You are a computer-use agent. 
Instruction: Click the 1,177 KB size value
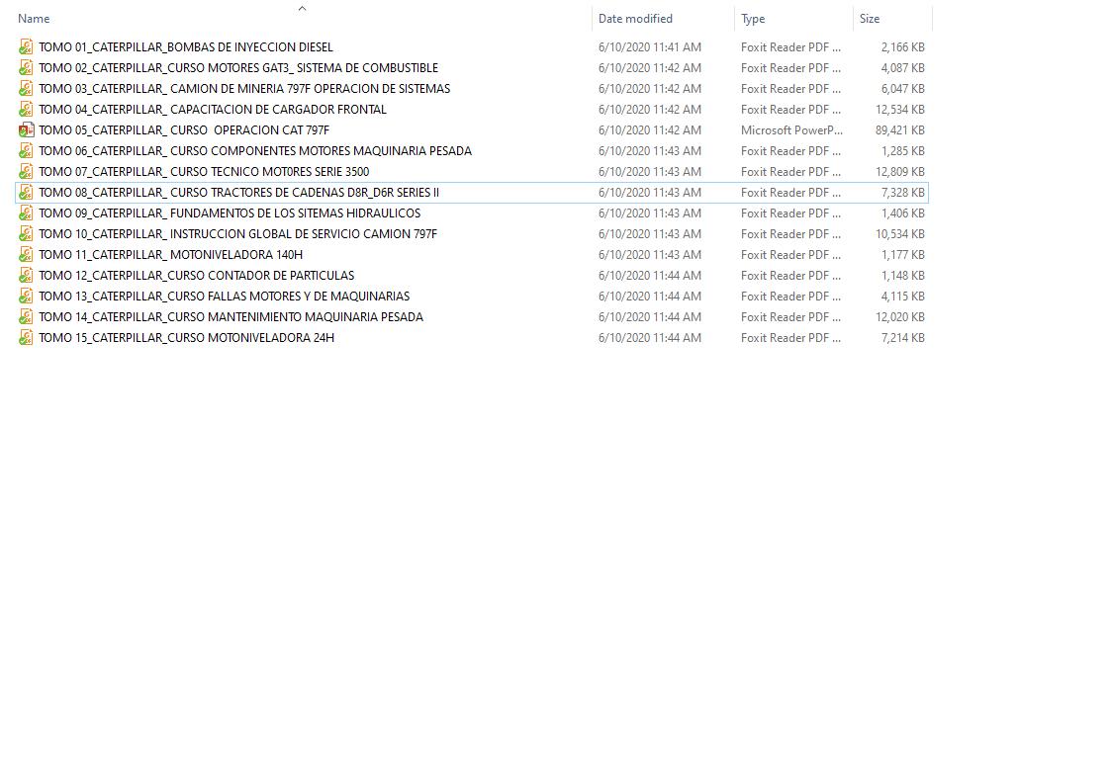pyautogui.click(x=902, y=255)
